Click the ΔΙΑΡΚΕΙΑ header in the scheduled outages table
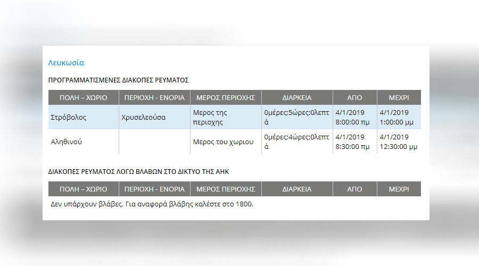Image resolution: width=479 pixels, height=266 pixels. coord(297,97)
